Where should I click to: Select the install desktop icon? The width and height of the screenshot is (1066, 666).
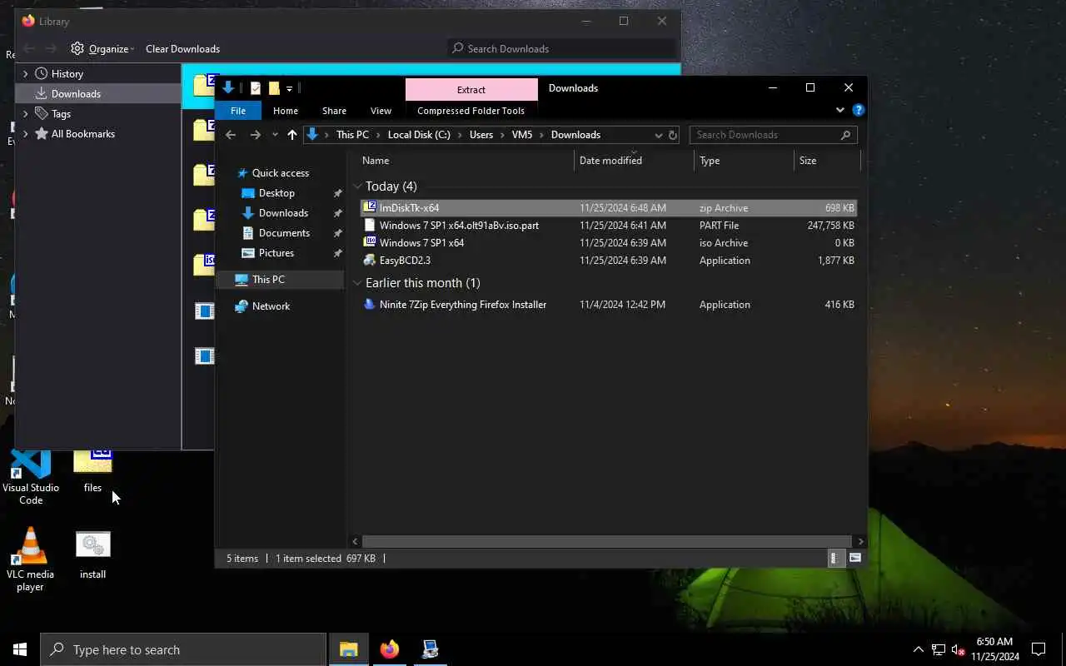pos(92,555)
